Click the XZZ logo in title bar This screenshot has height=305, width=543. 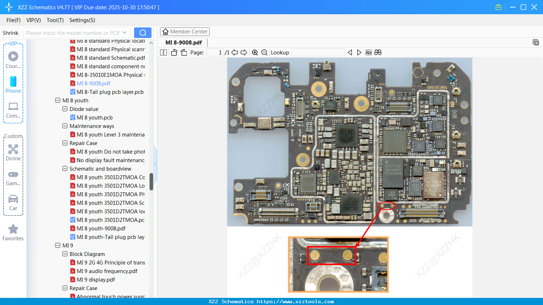[9, 7]
